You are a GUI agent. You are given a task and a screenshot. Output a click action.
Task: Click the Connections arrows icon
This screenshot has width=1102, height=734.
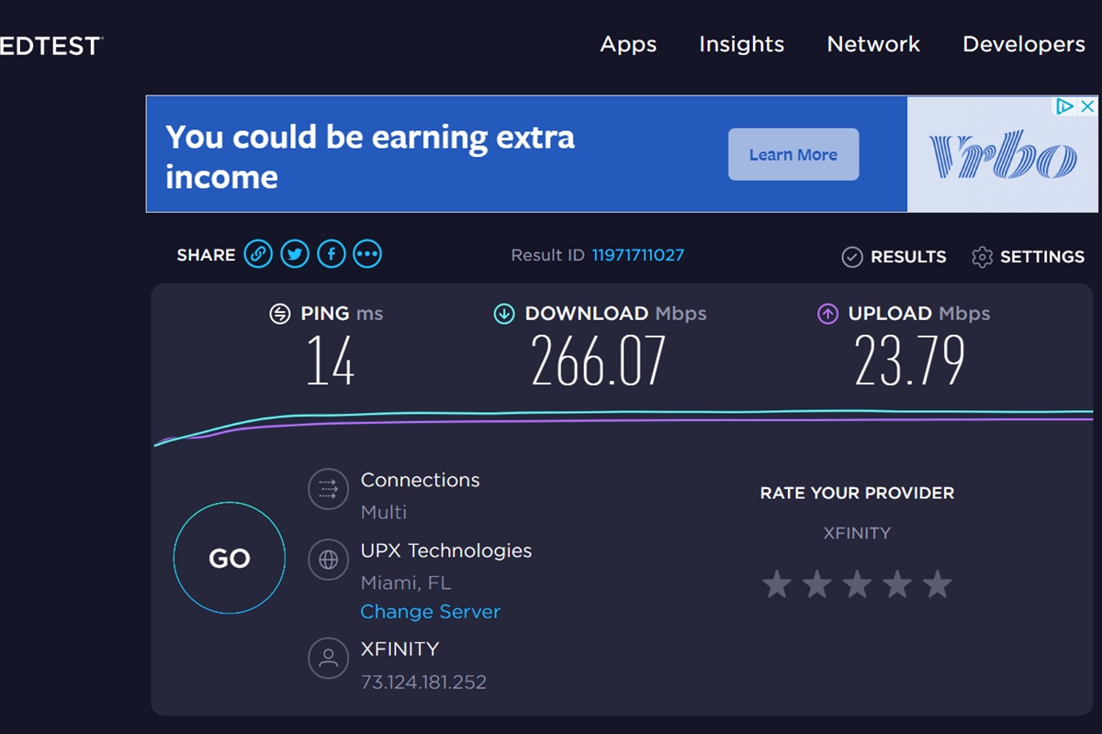coord(329,490)
